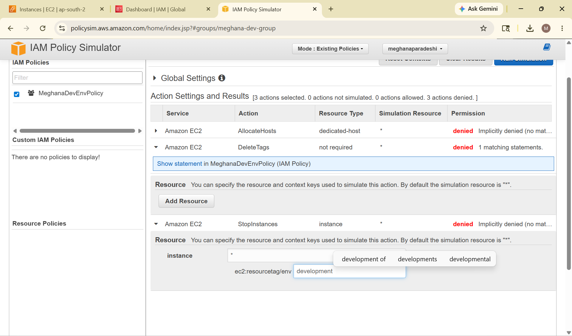
Task: Open the meghanaparadeshi account dropdown
Action: (x=415, y=49)
